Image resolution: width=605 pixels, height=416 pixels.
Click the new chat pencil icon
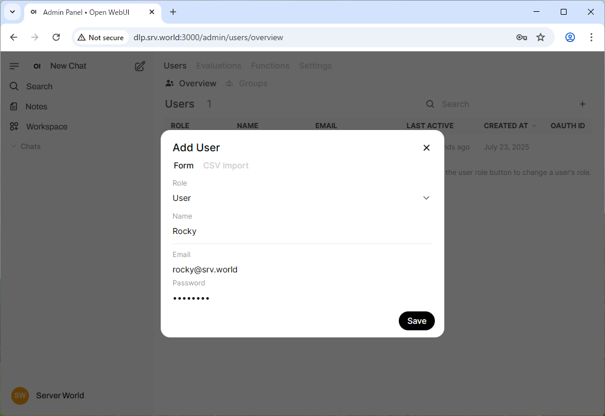[140, 66]
